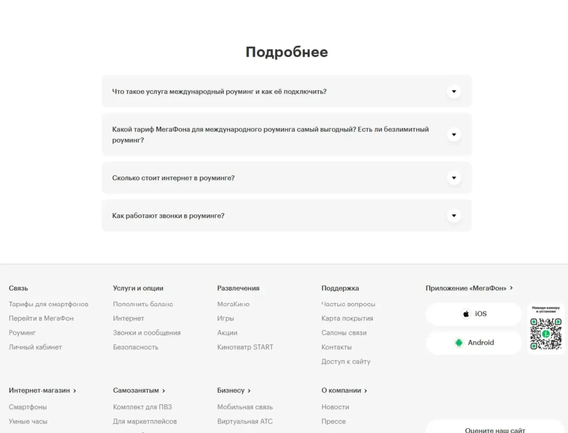Expand the question about most profitable roaming tariff

pyautogui.click(x=286, y=135)
